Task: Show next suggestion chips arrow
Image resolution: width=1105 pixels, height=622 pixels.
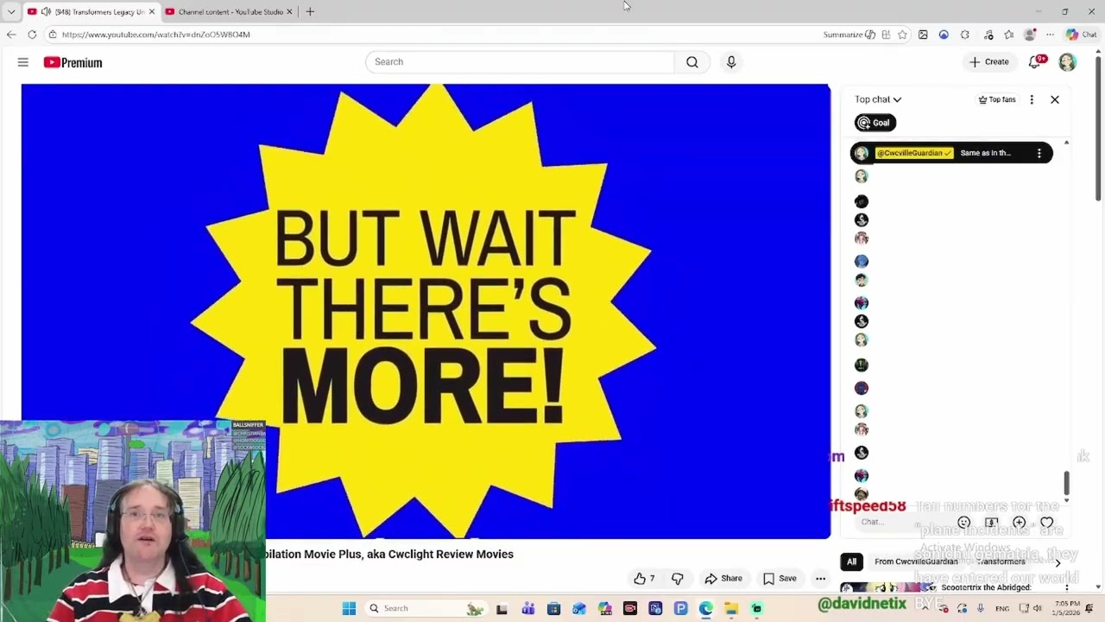Action: (x=1058, y=562)
